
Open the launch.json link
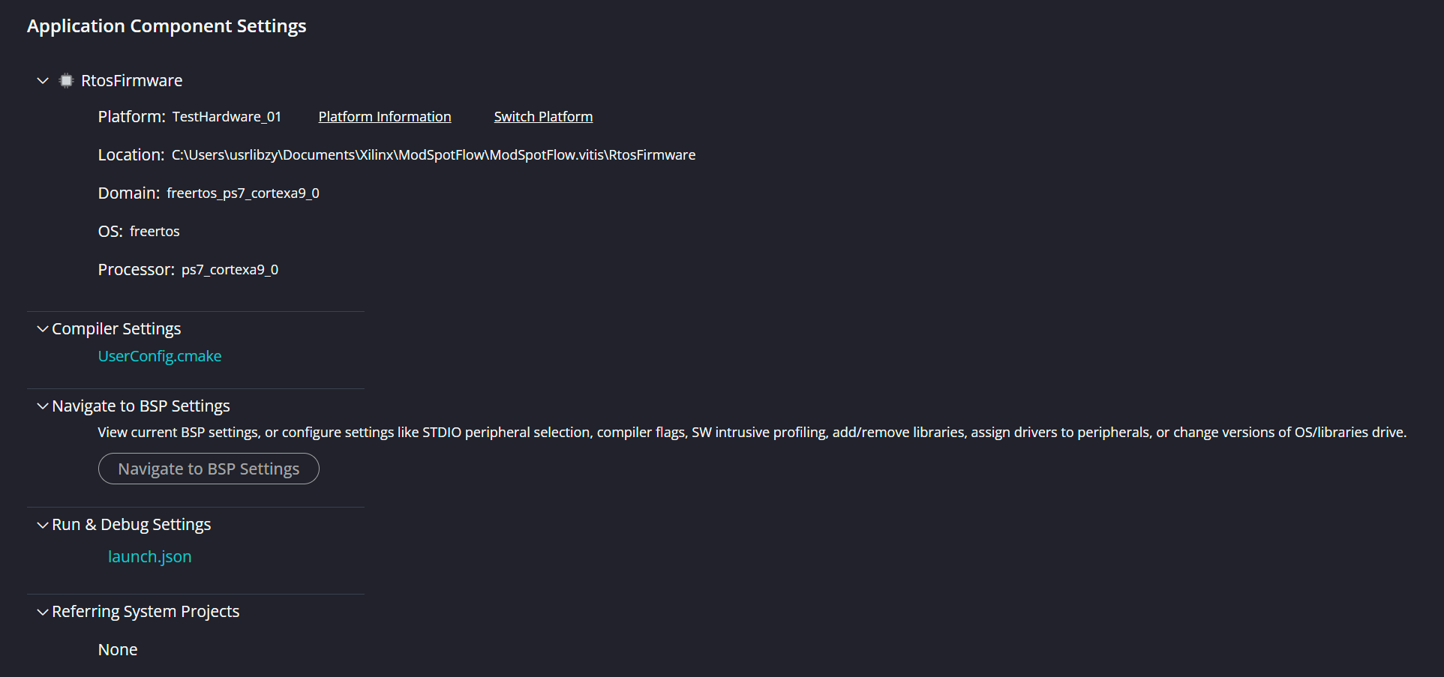click(x=149, y=557)
